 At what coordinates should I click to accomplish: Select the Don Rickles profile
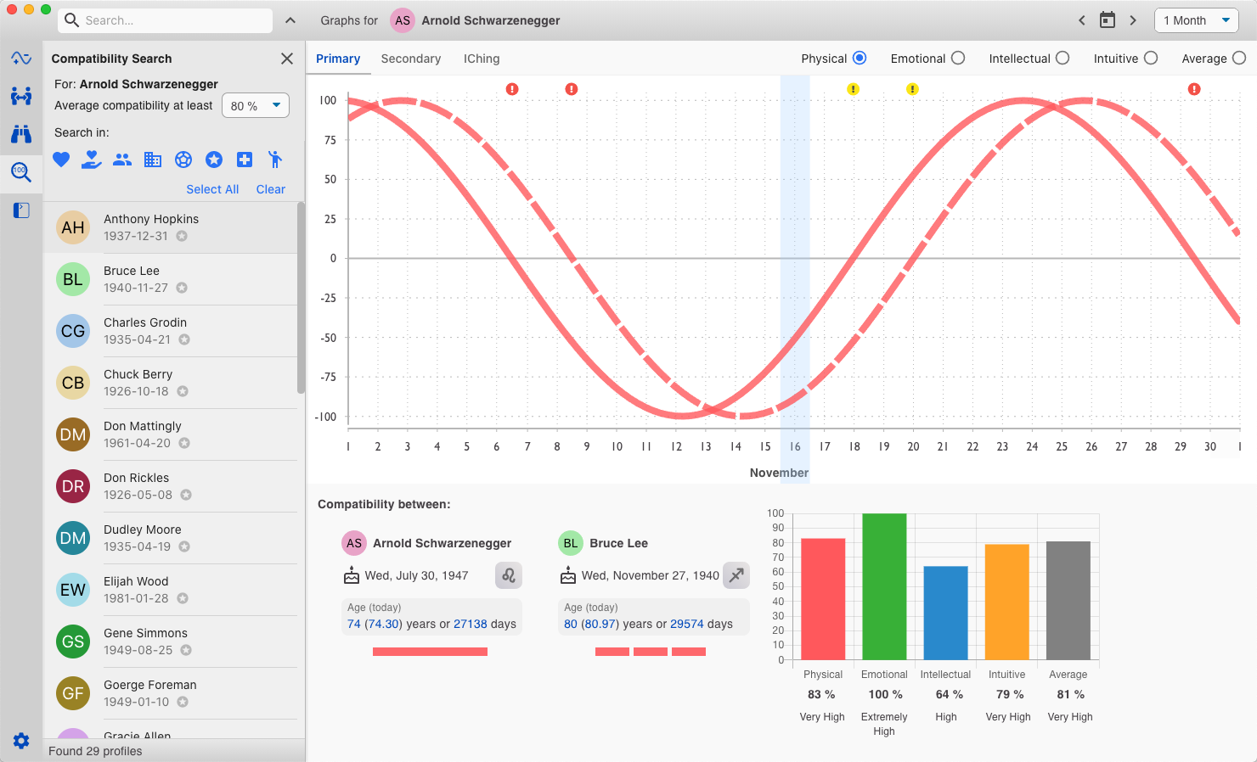click(x=171, y=486)
